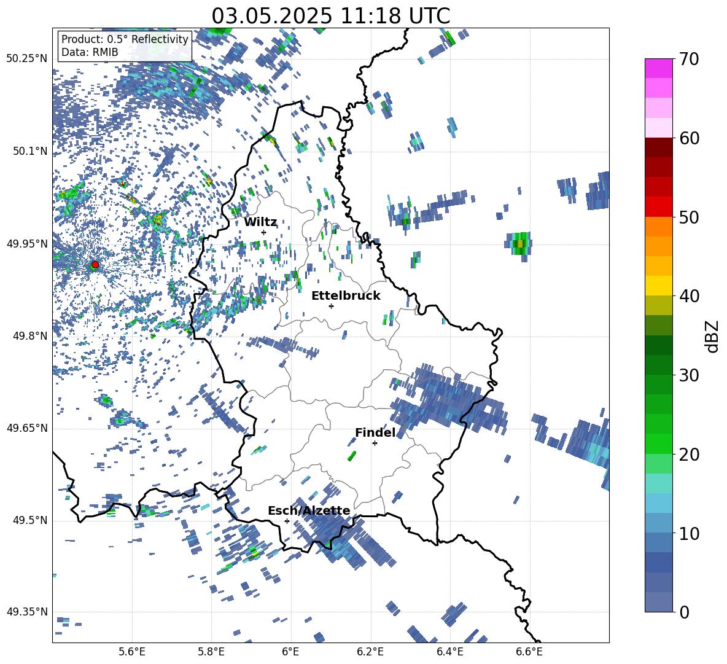Click the Ettelbruck city label
This screenshot has width=727, height=664.
pos(346,296)
